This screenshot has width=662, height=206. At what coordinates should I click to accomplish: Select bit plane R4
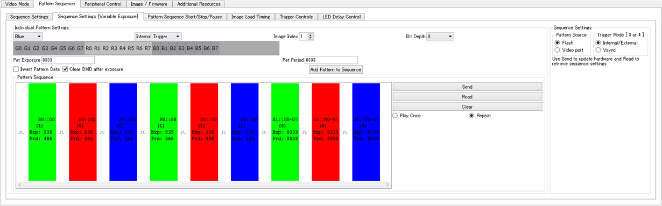(123, 48)
